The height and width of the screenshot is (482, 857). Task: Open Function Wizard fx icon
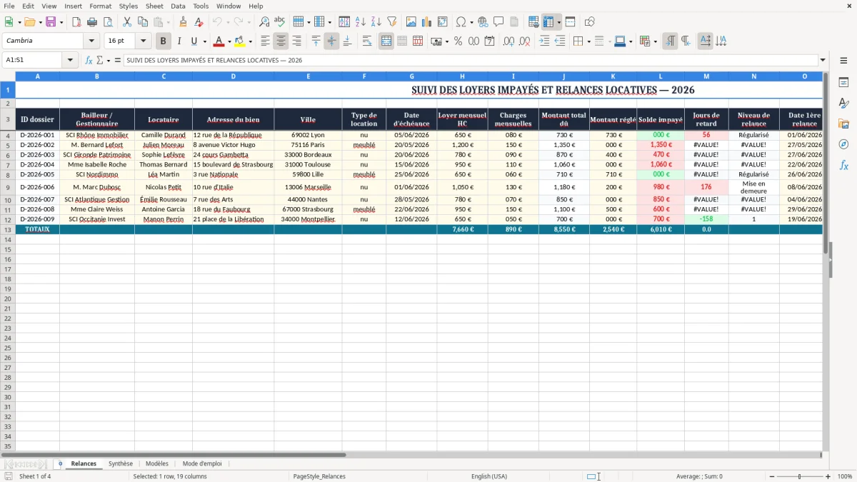[89, 61]
